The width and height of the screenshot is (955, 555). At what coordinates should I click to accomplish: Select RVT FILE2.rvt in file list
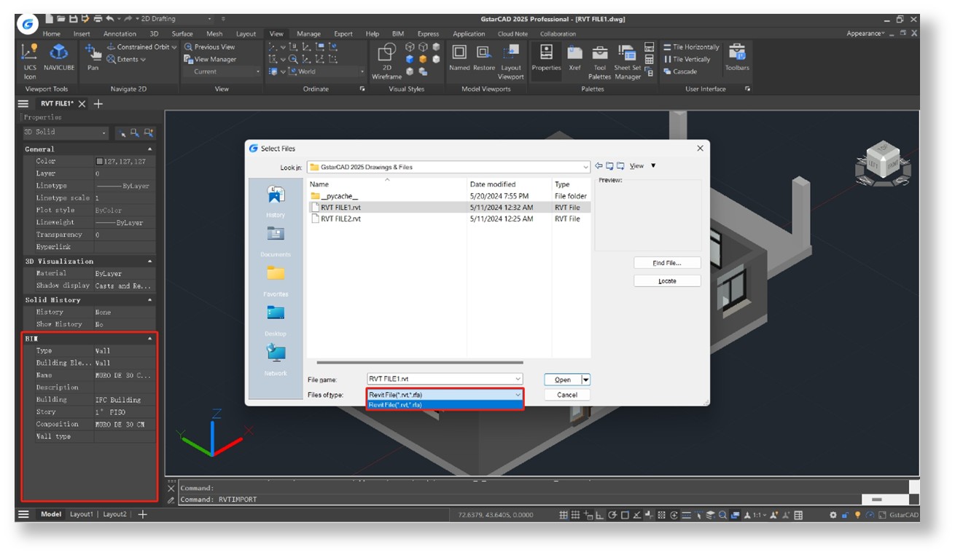click(340, 219)
